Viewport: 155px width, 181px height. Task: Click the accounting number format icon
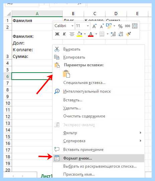(x=109, y=26)
